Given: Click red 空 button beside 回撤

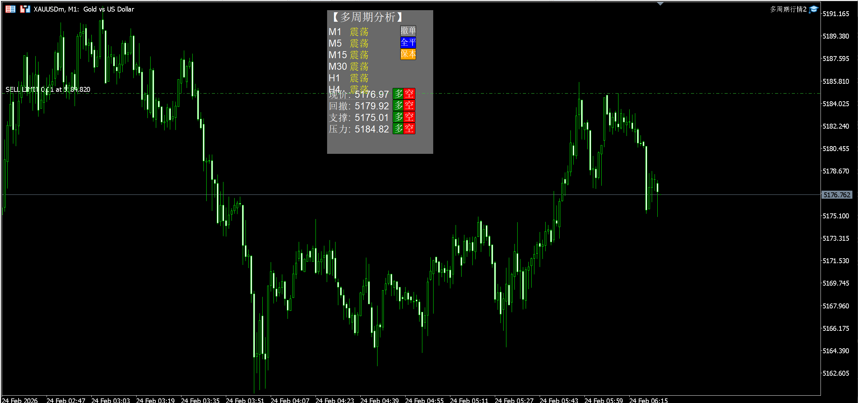Looking at the screenshot, I should (x=409, y=105).
